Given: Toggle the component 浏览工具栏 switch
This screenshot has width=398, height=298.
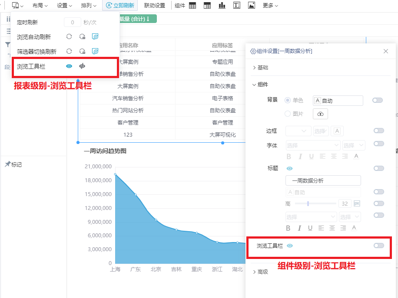Looking at the screenshot, I should 379,246.
